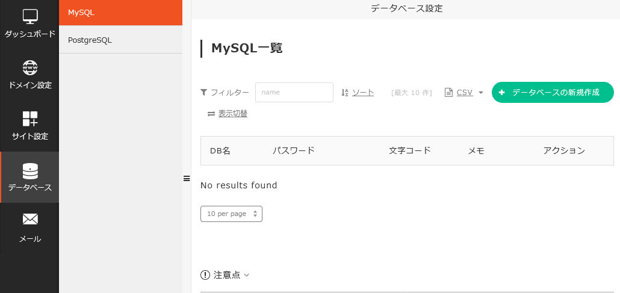Click the 注意点 exclamation circle icon
Image resolution: width=620 pixels, height=293 pixels.
coord(205,275)
